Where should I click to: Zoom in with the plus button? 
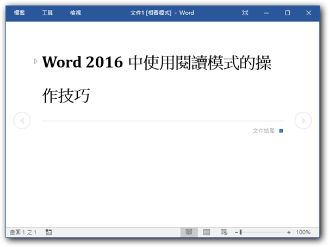click(x=289, y=232)
